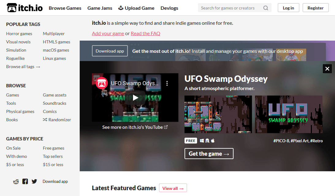Viewport: 335px width, 196px height.
Task: Open Browse Games in the top navigation
Action: pyautogui.click(x=65, y=8)
